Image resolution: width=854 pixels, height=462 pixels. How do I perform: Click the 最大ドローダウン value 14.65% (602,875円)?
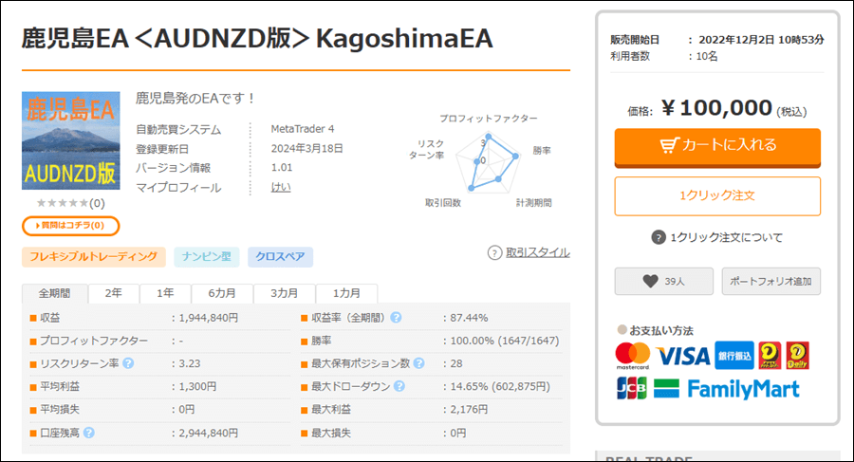click(x=500, y=386)
